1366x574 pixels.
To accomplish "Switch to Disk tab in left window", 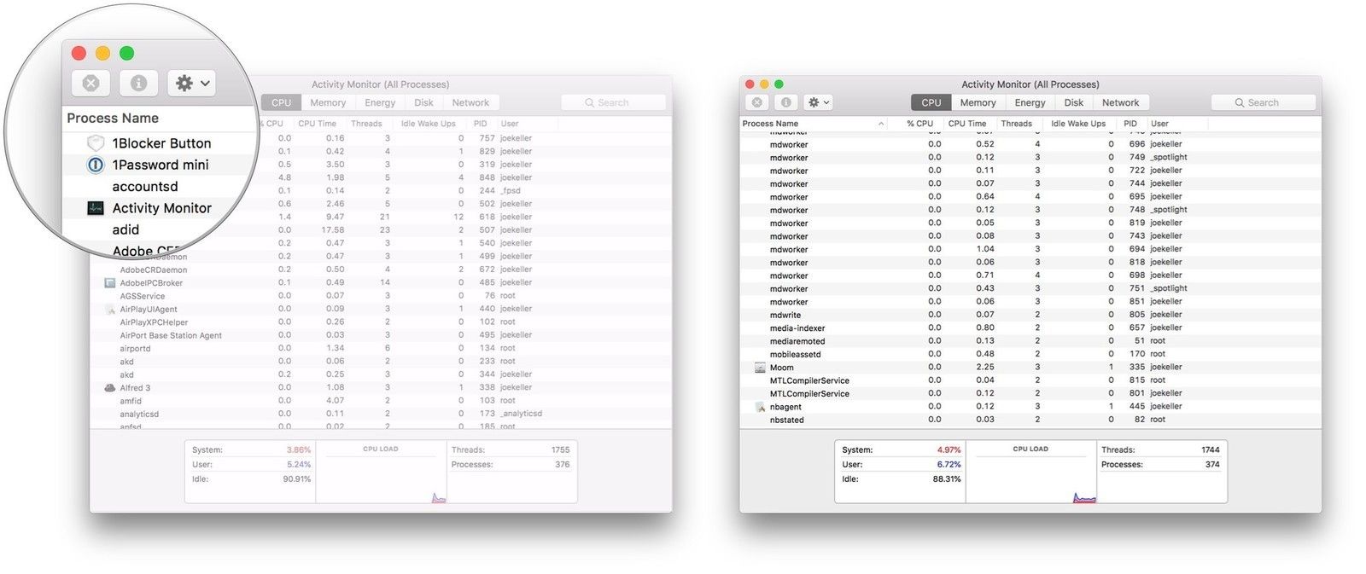I will point(423,102).
